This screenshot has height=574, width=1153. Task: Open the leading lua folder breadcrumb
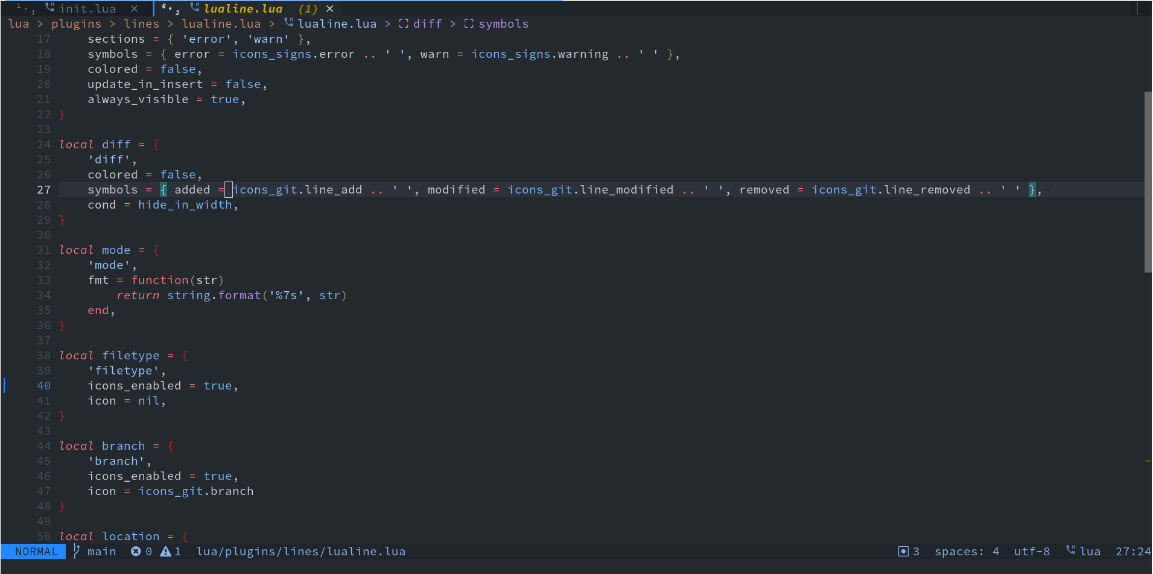pyautogui.click(x=19, y=24)
